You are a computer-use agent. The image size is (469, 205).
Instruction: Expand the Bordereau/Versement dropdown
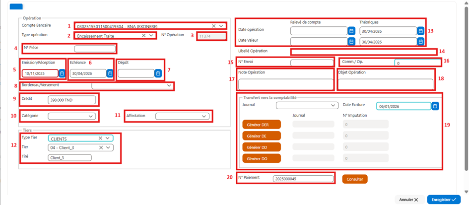pos(169,86)
